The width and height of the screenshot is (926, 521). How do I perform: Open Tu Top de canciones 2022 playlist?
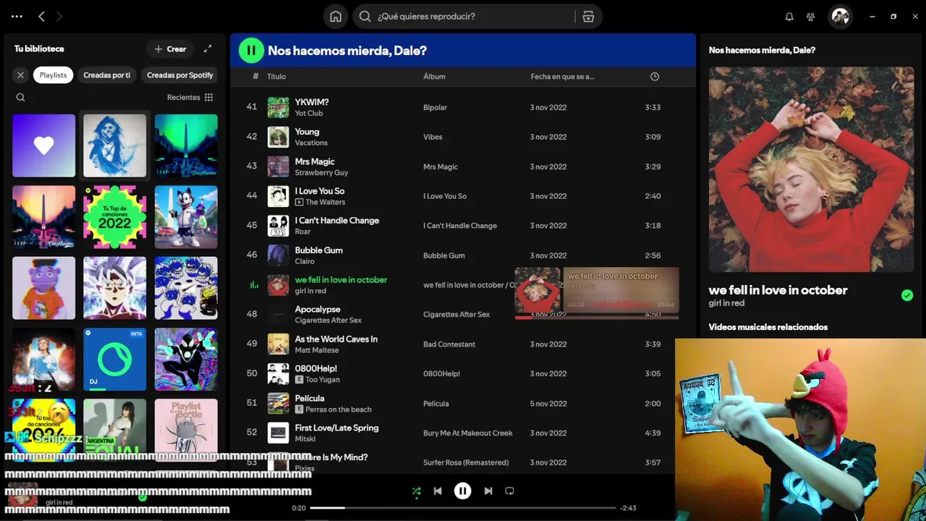click(114, 217)
